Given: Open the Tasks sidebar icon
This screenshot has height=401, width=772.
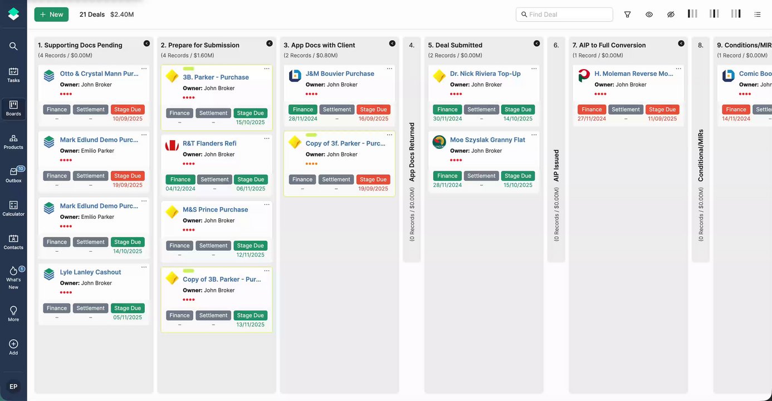Looking at the screenshot, I should (x=13, y=75).
